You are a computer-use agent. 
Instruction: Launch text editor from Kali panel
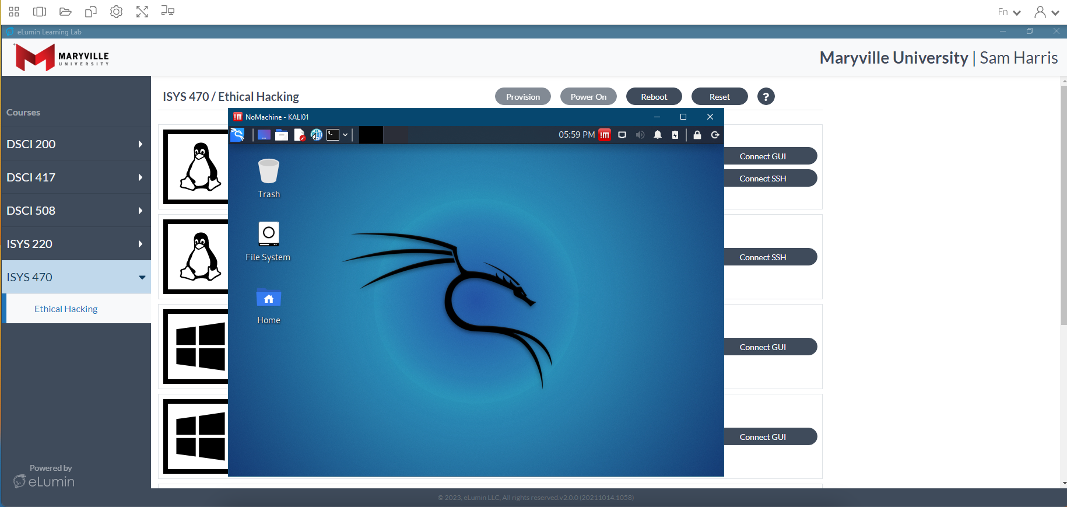click(299, 135)
